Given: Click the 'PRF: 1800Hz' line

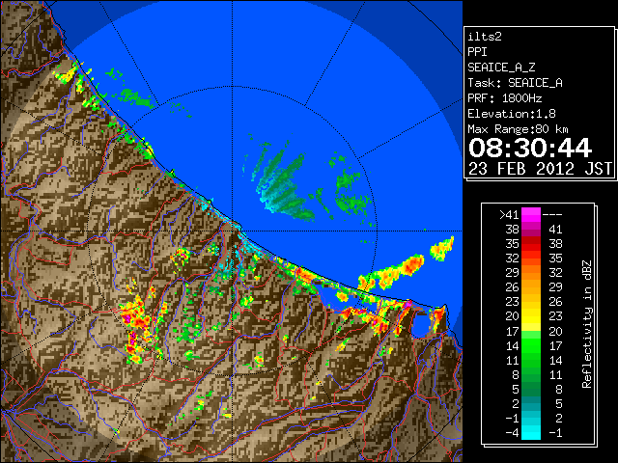Looking at the screenshot, I should [x=505, y=98].
